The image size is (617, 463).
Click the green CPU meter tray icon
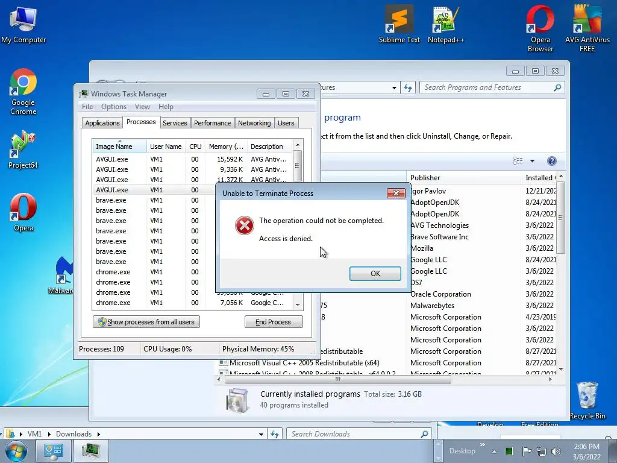[509, 451]
